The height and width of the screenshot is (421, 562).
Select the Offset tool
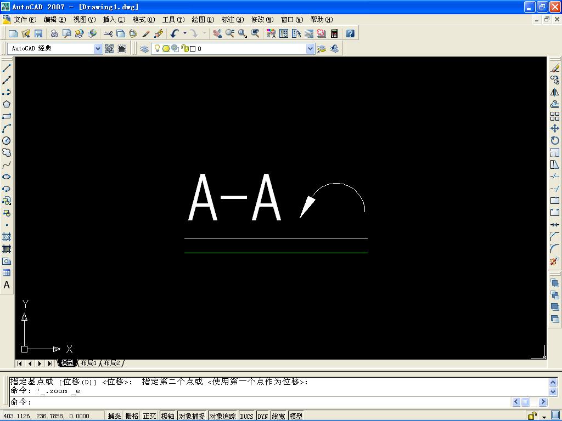coord(555,104)
